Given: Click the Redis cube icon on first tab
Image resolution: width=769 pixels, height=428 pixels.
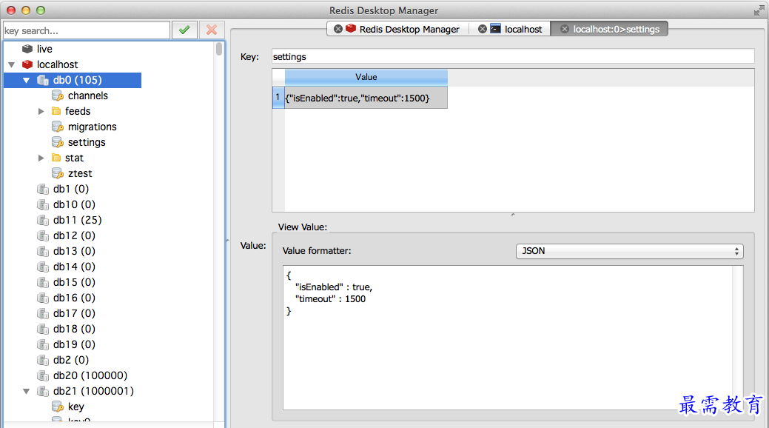Looking at the screenshot, I should coord(351,28).
